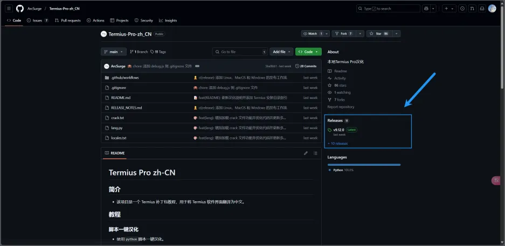Click the Languages progress bar
The width and height of the screenshot is (505, 246).
click(x=364, y=165)
